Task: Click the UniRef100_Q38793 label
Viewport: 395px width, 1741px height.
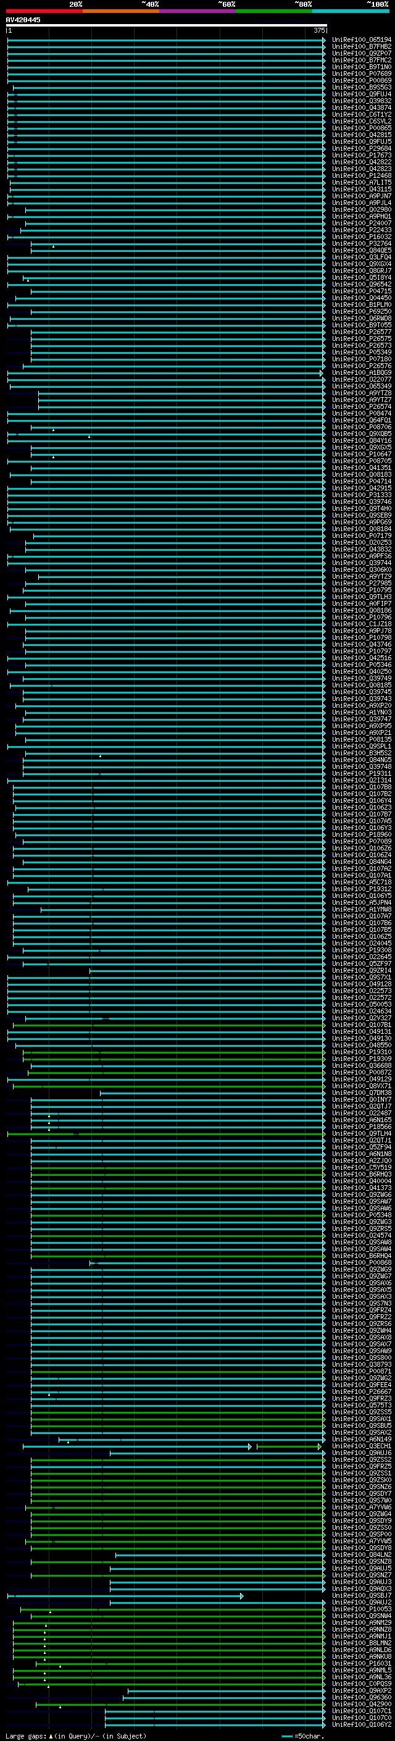Action: click(x=361, y=1366)
